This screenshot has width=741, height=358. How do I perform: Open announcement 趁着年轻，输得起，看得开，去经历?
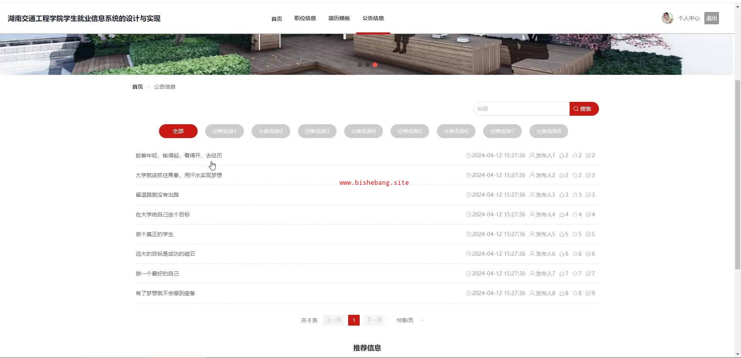pyautogui.click(x=179, y=155)
